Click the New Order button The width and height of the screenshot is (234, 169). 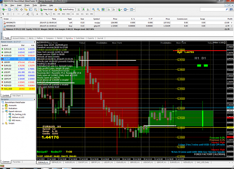point(46,10)
